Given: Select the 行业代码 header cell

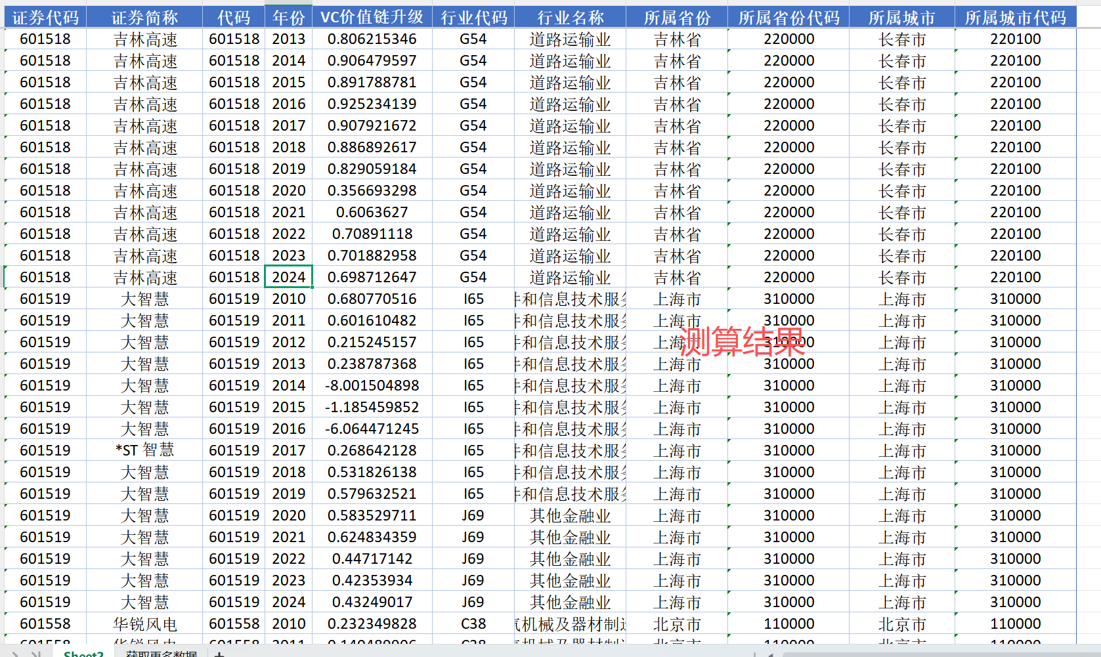Looking at the screenshot, I should [473, 18].
